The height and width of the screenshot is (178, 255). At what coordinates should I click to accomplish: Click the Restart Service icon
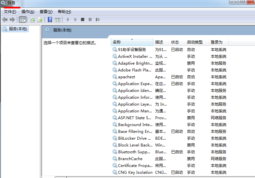[x=98, y=19]
